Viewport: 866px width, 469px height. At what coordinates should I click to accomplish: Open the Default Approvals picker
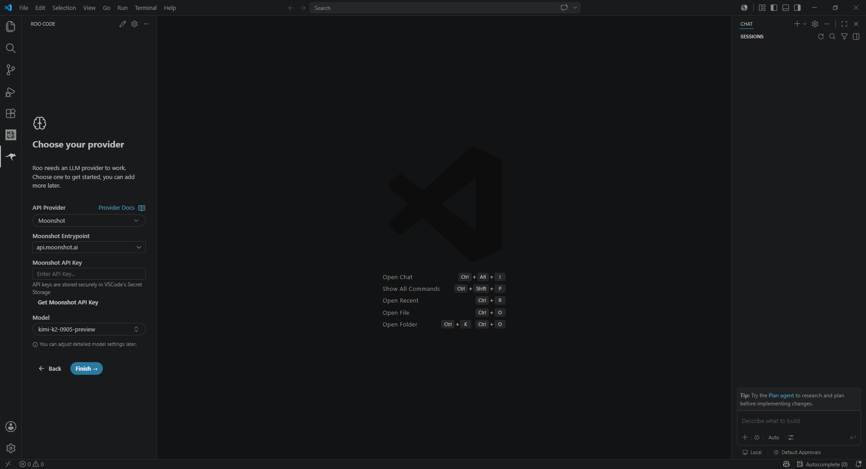(x=797, y=452)
